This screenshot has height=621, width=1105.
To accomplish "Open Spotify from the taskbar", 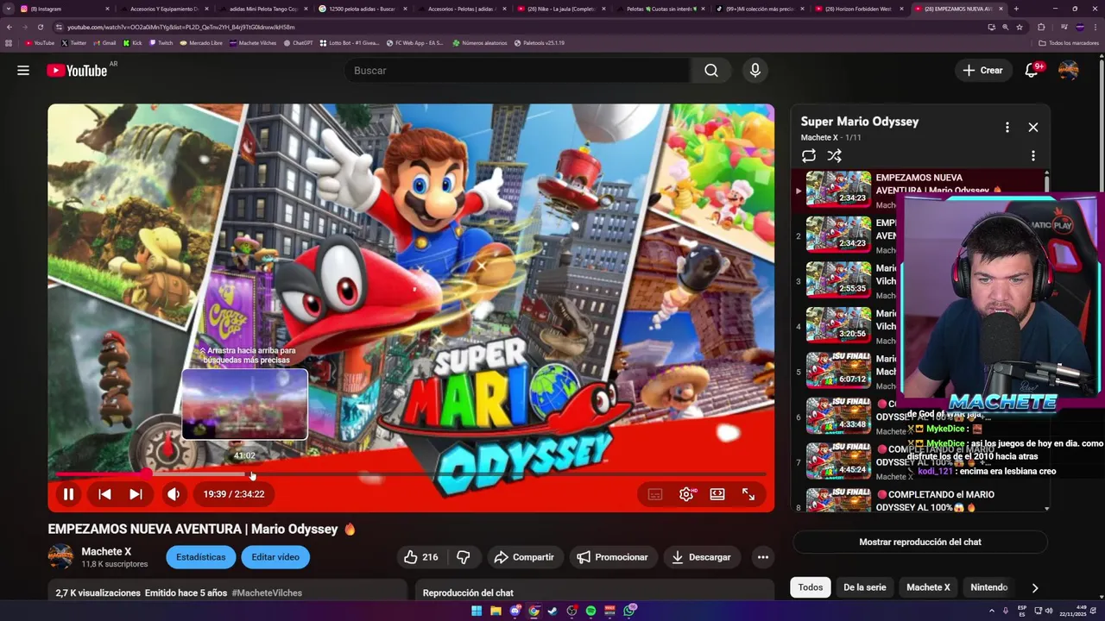I will point(591,611).
